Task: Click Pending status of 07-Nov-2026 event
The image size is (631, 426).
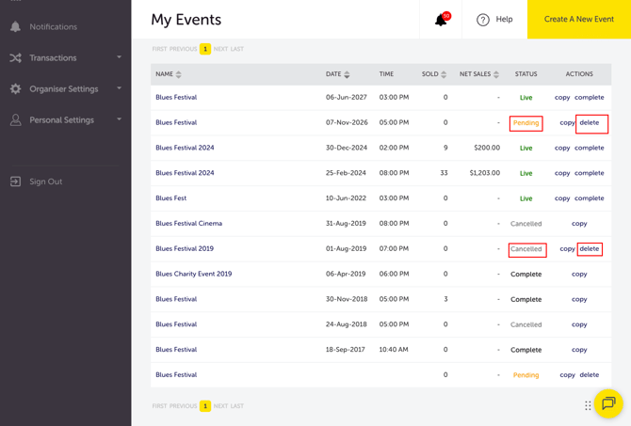Action: [x=526, y=123]
